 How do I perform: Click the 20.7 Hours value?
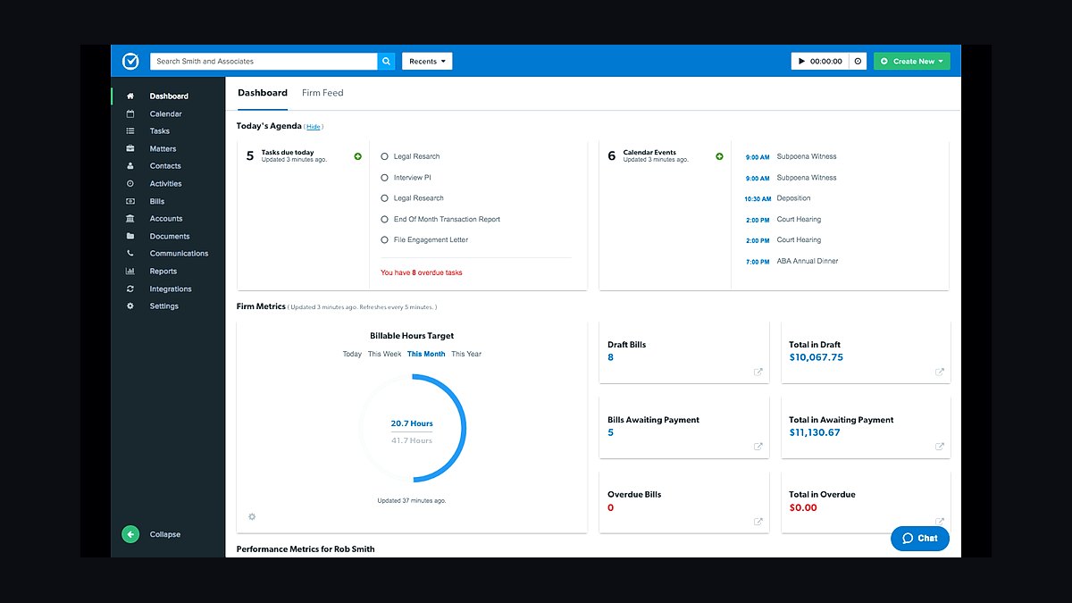point(412,423)
